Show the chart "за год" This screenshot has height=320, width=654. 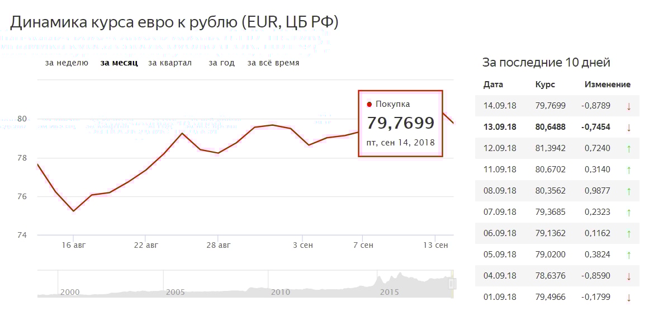click(x=221, y=63)
